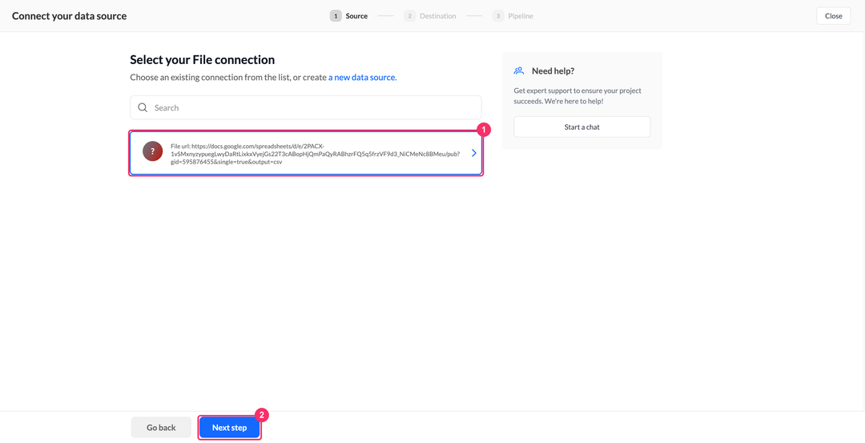The width and height of the screenshot is (865, 443).
Task: Go to the Pipeline step
Action: (x=513, y=16)
